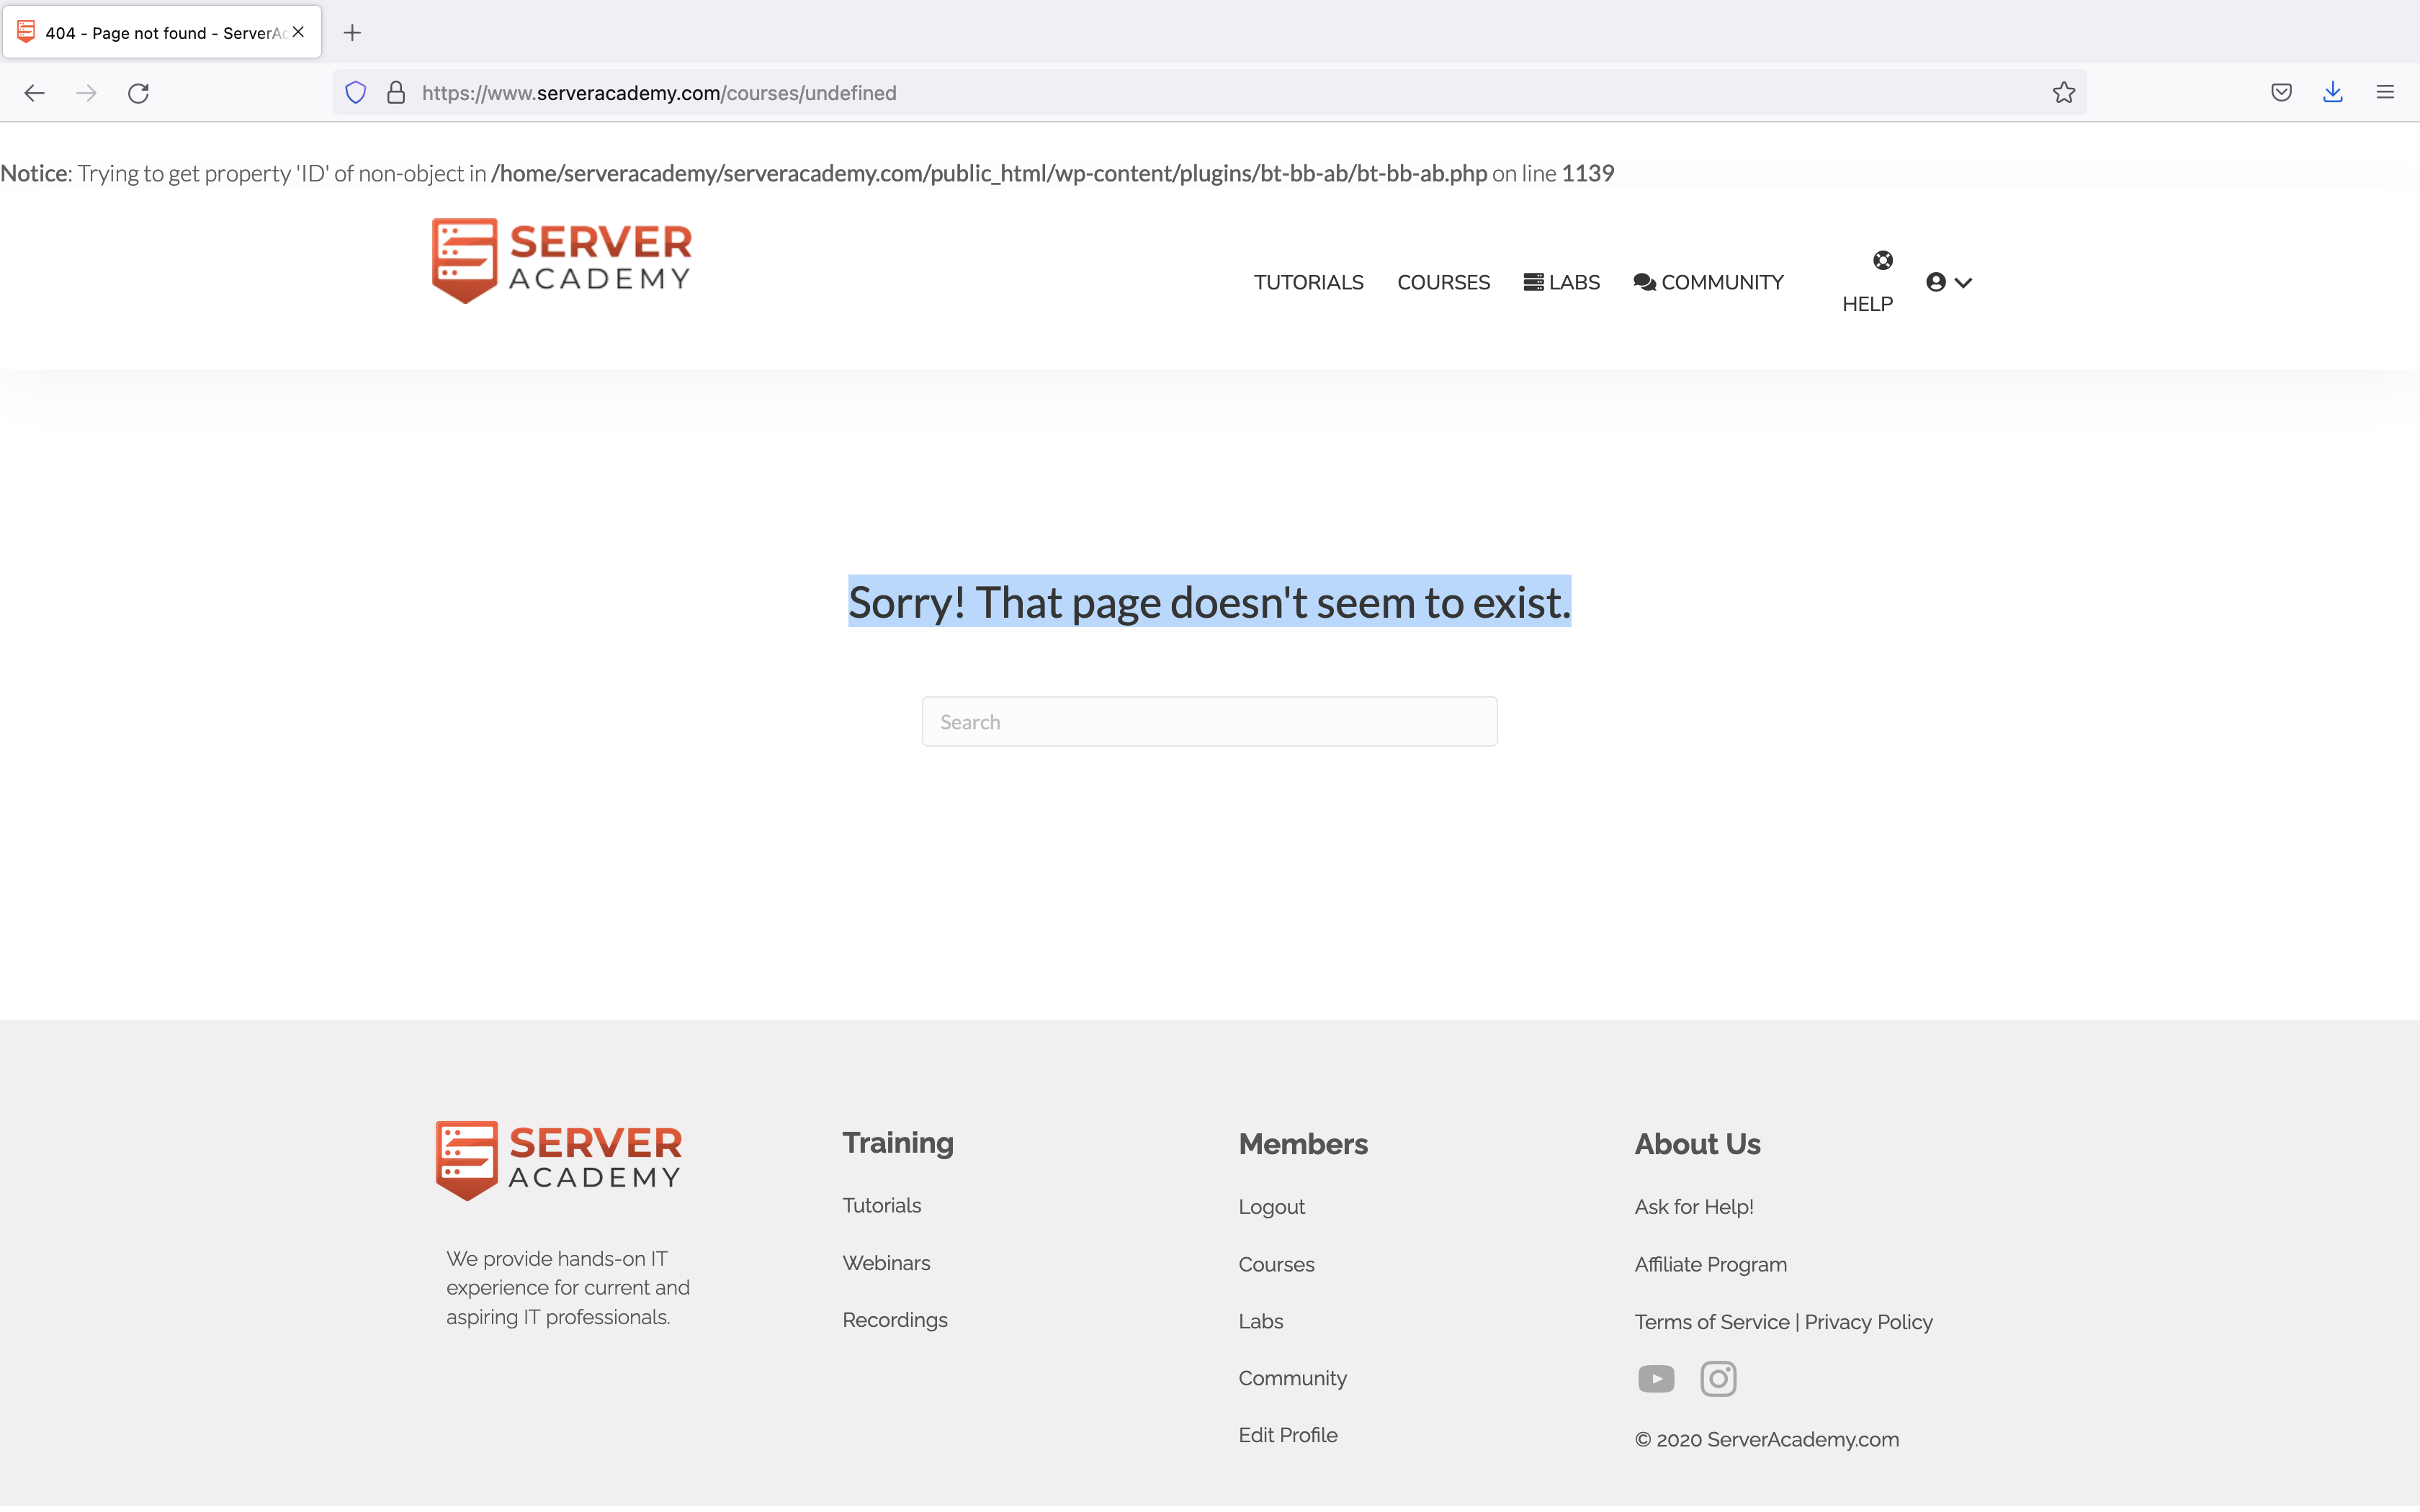This screenshot has width=2420, height=1512.
Task: Open a new browser tab
Action: point(352,33)
